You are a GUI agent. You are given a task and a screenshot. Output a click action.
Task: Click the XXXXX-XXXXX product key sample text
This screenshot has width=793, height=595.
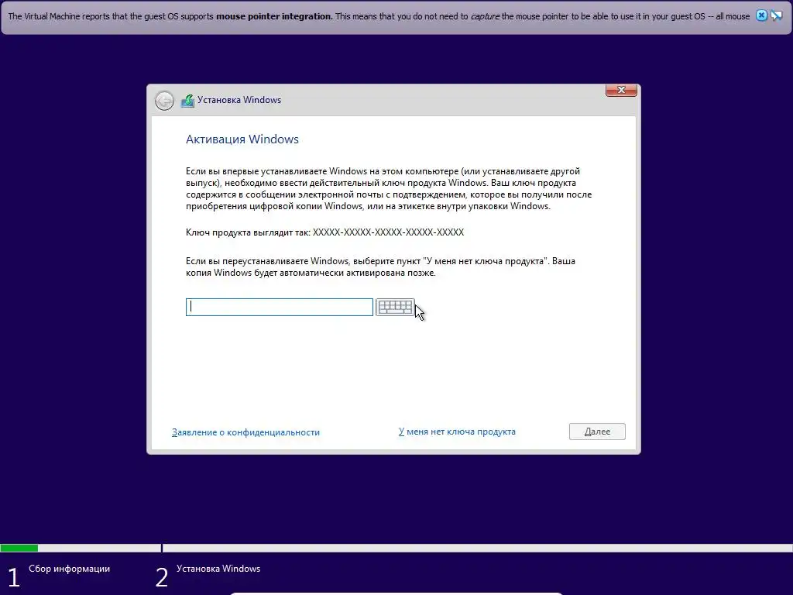pyautogui.click(x=388, y=232)
